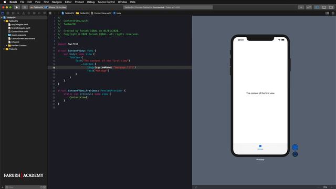Collapse the TabBarSN project root
This screenshot has height=189, width=336.
(2, 17)
